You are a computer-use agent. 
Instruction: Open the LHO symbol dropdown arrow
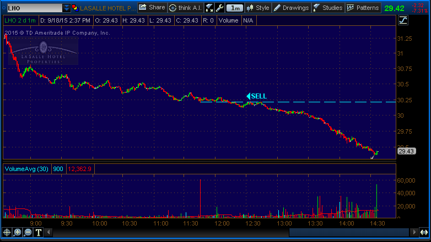pos(67,8)
